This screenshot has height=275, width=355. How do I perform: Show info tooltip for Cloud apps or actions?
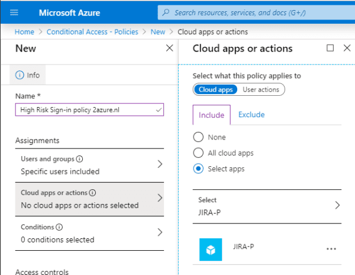(92, 193)
